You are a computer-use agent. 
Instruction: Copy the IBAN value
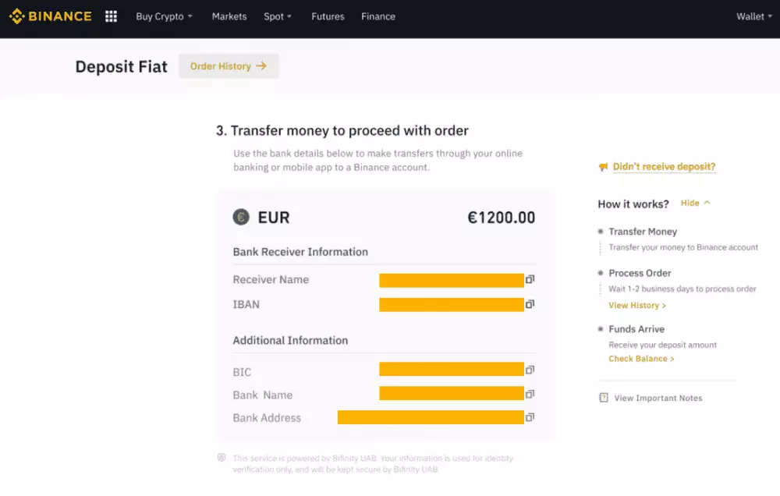[530, 304]
